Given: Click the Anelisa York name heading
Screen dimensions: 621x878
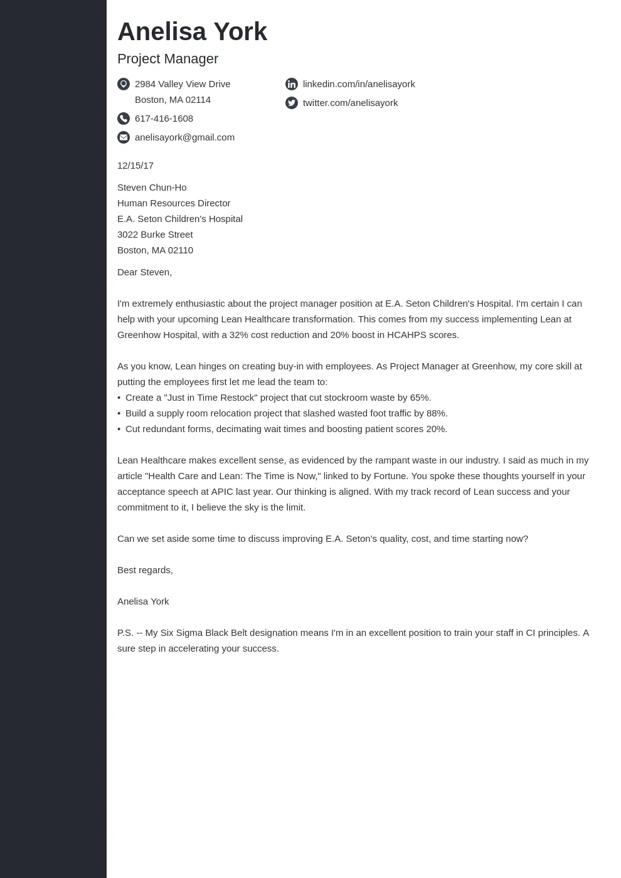Looking at the screenshot, I should [x=192, y=32].
